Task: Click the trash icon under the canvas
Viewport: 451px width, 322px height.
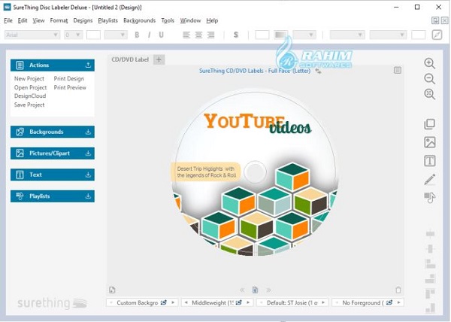Action: (x=398, y=290)
